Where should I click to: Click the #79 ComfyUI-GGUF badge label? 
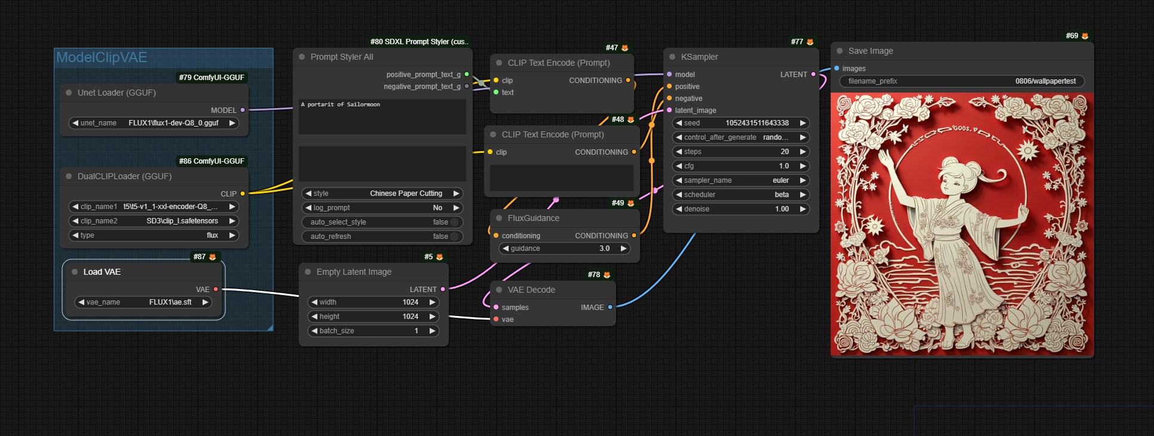tap(212, 78)
